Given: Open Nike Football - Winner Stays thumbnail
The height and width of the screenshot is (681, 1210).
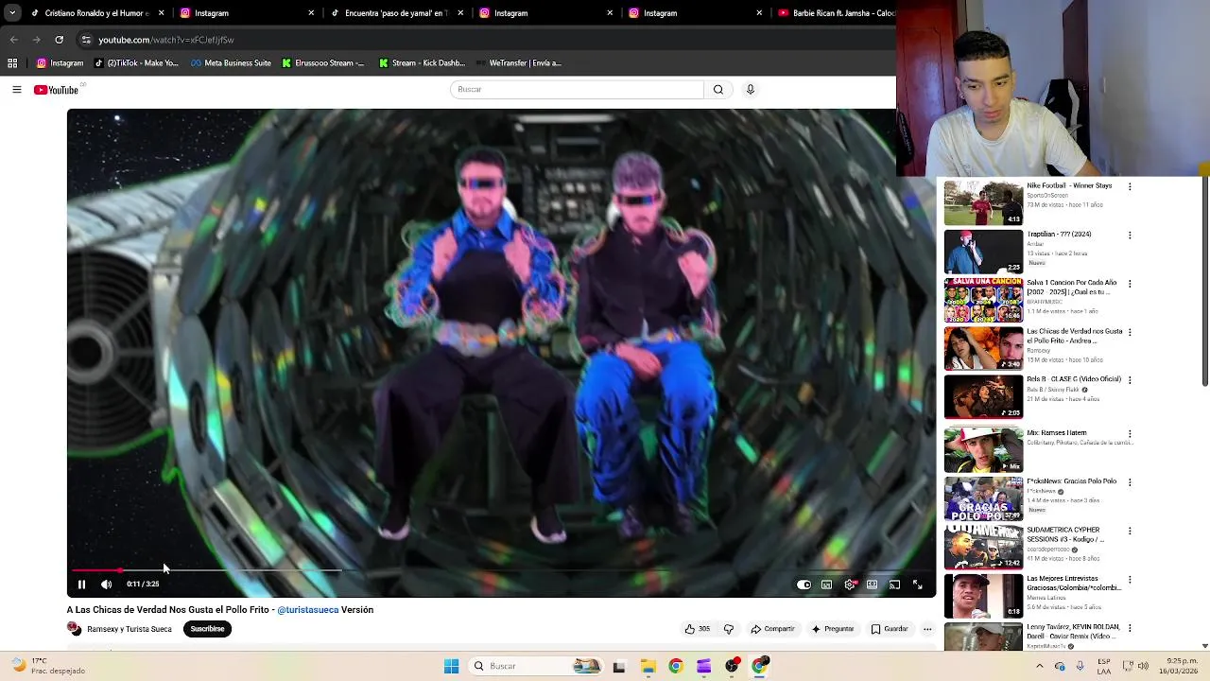Looking at the screenshot, I should coord(983,202).
